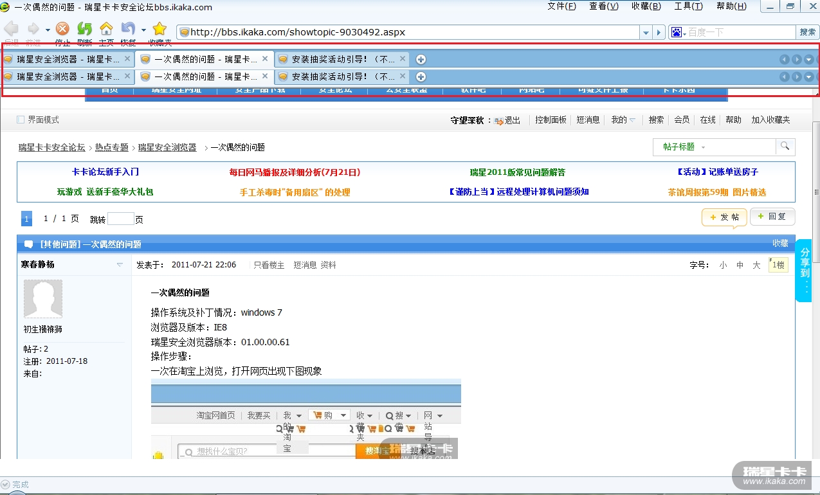This screenshot has height=495, width=820.
Task: Click the 百度一下 search box
Action: [741, 32]
